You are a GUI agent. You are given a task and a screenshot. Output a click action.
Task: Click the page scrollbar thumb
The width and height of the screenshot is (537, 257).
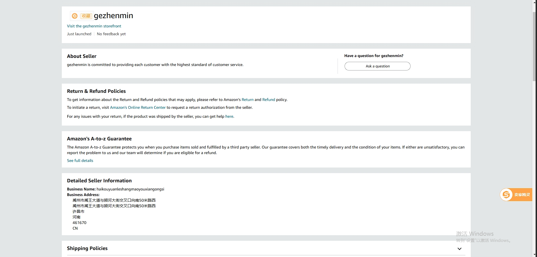[x=534, y=46]
